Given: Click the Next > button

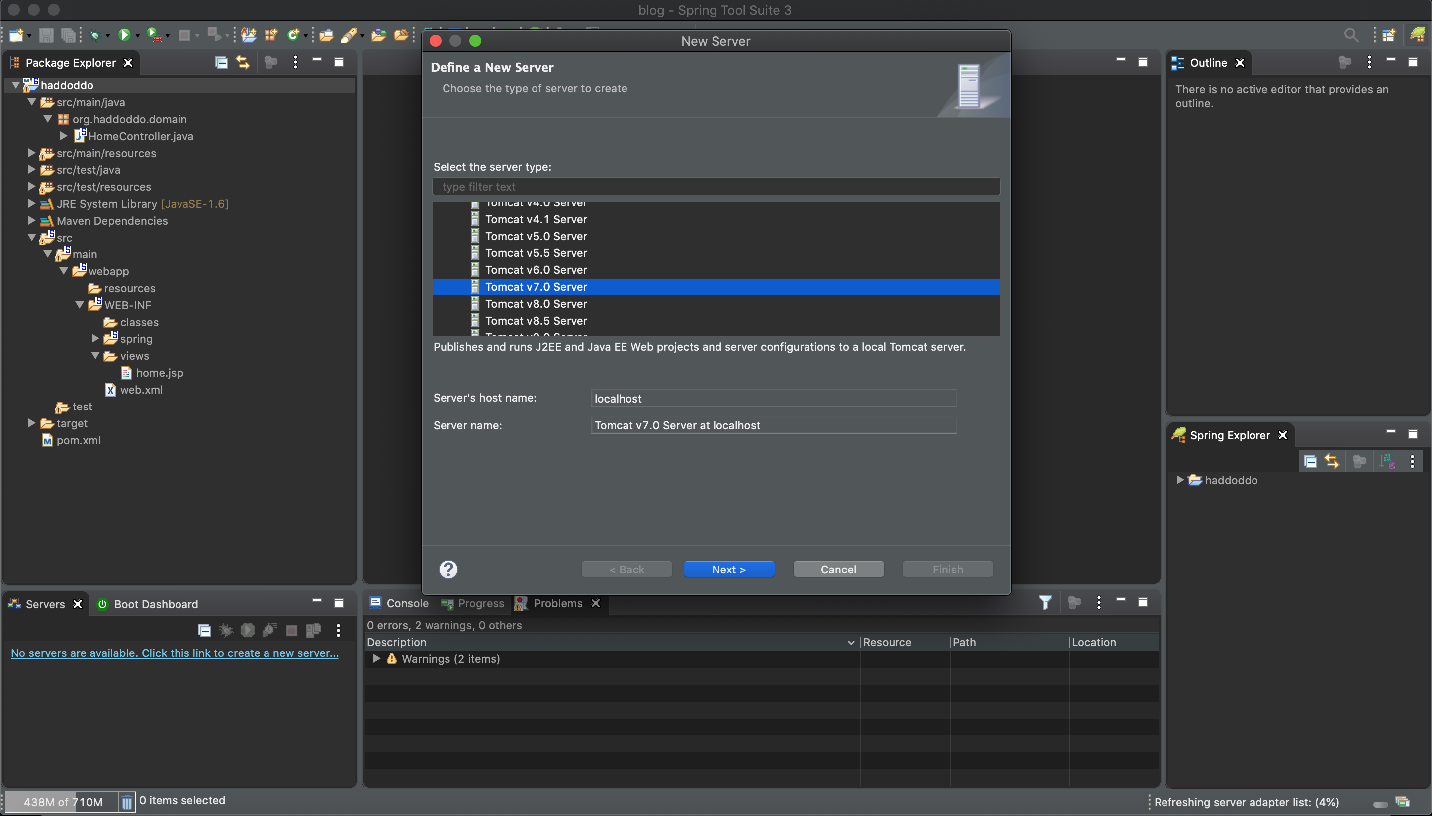Looking at the screenshot, I should pyautogui.click(x=728, y=570).
